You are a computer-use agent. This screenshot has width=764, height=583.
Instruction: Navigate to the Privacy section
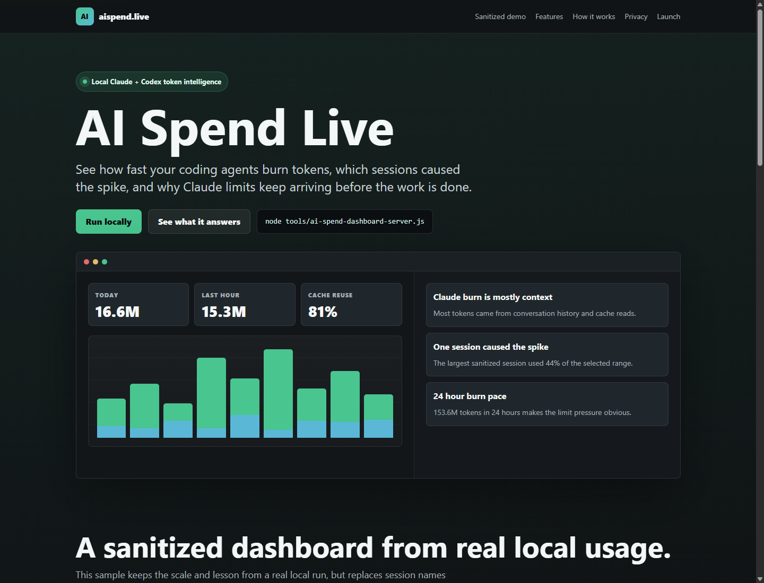click(x=636, y=16)
